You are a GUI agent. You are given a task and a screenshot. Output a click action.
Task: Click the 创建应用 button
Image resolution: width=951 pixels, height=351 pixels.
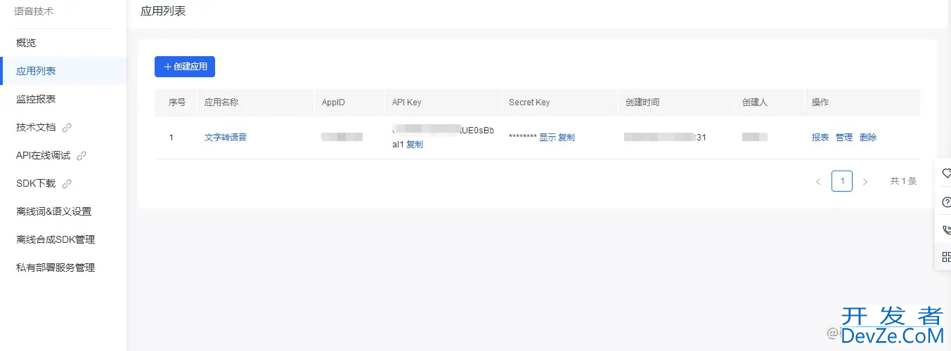185,67
